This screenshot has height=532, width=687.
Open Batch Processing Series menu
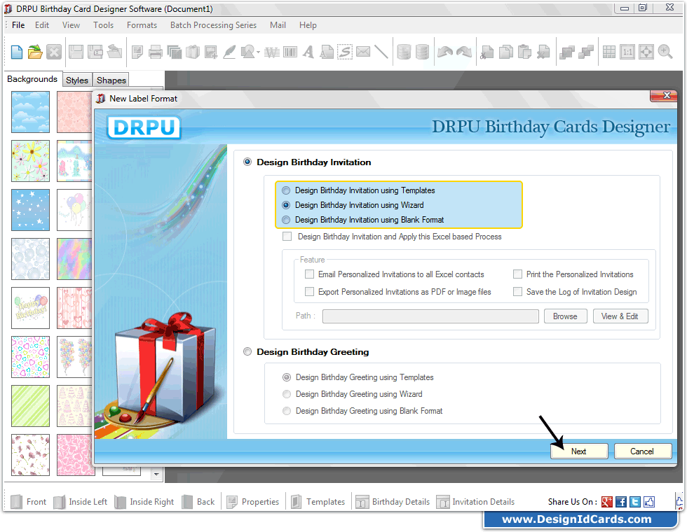pos(213,25)
